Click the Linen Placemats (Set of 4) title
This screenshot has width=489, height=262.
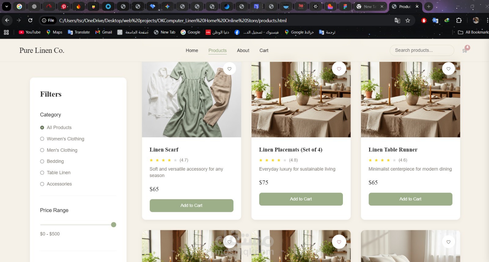291,149
